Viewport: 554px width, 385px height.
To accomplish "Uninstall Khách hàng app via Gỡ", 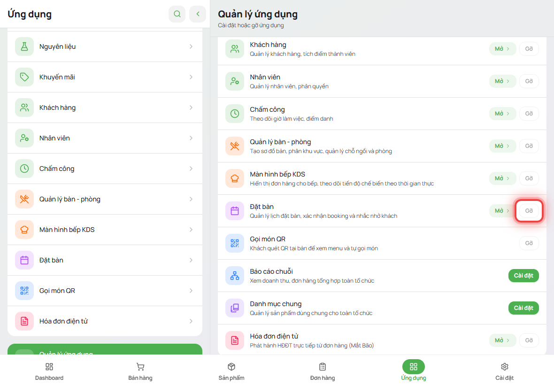I will 529,49.
